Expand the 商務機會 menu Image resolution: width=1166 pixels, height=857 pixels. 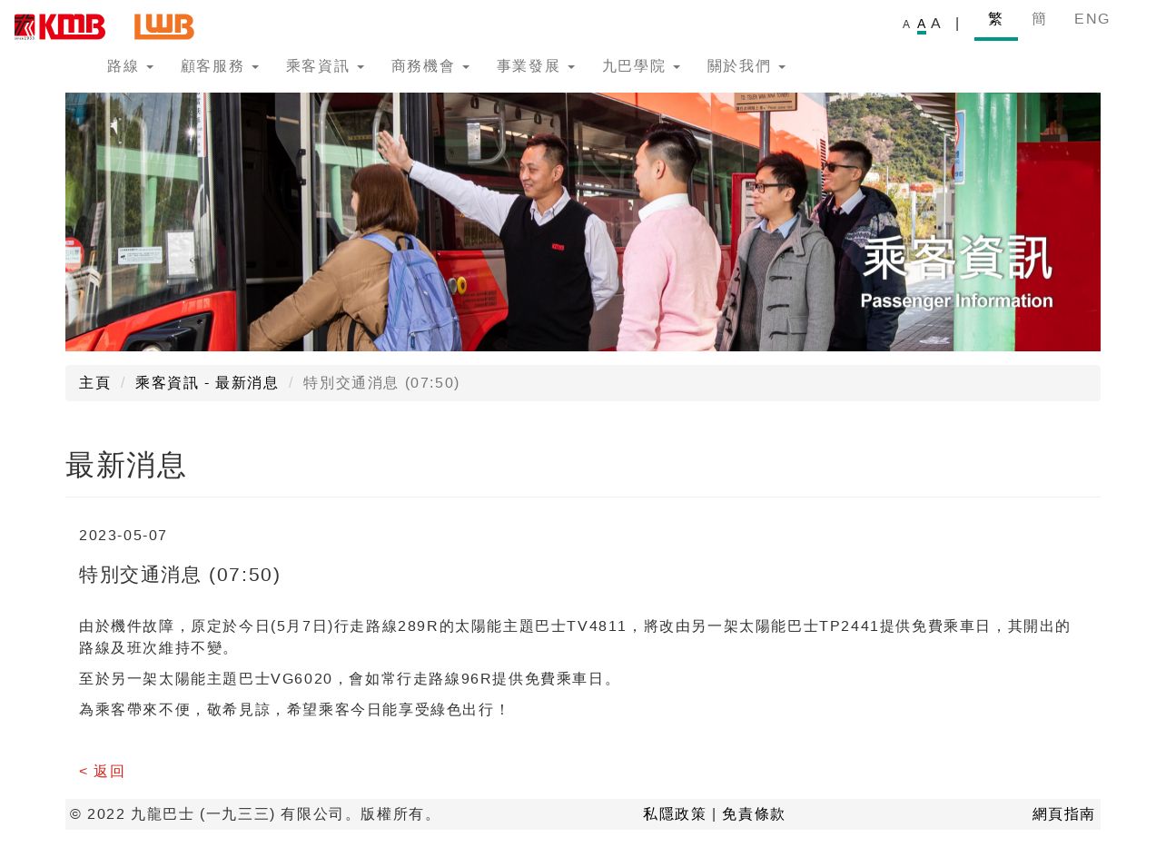[x=430, y=66]
